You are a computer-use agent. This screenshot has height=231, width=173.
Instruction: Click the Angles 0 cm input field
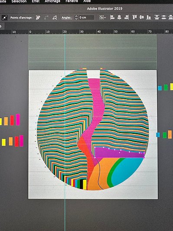[87, 17]
